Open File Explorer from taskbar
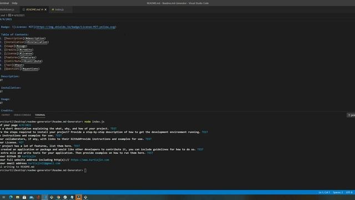355x200 pixels. point(17,197)
